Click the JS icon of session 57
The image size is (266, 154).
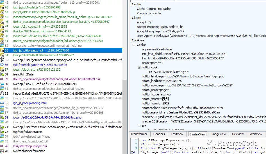[2, 69]
